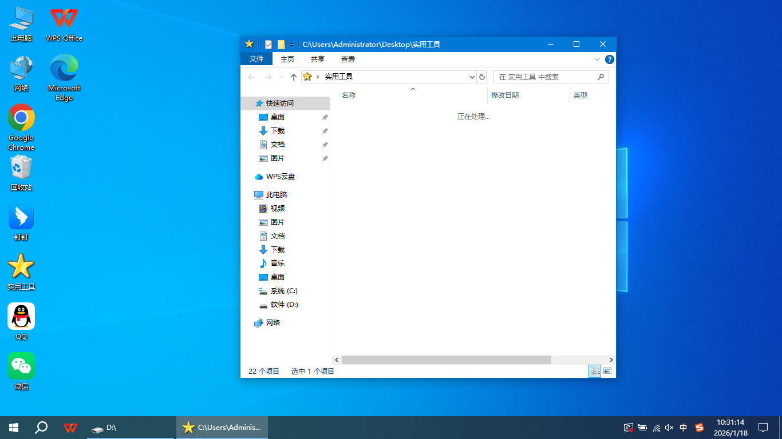Screen dimensions: 782x439
Task: Expand the ribbon with the chevron
Action: click(597, 59)
